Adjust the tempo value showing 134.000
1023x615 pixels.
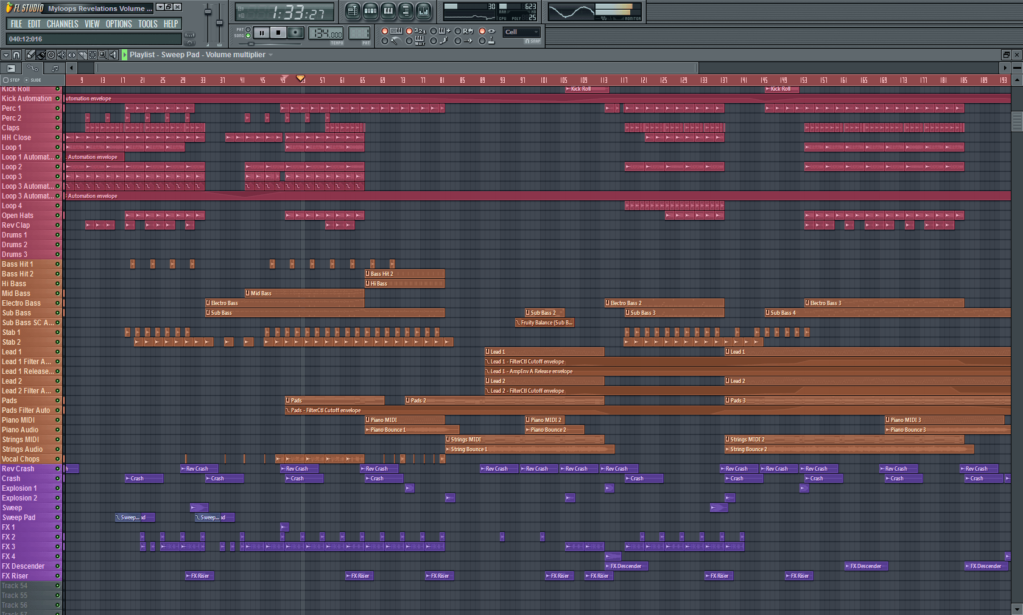point(326,33)
